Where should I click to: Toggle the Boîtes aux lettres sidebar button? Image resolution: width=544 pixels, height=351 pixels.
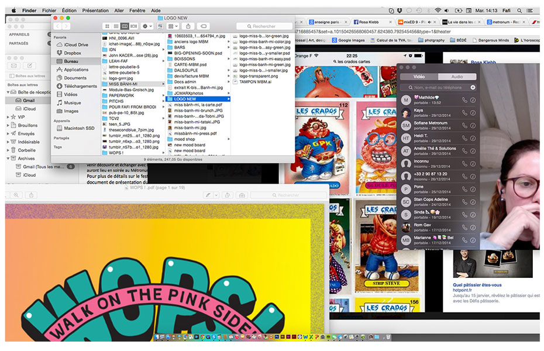click(27, 76)
